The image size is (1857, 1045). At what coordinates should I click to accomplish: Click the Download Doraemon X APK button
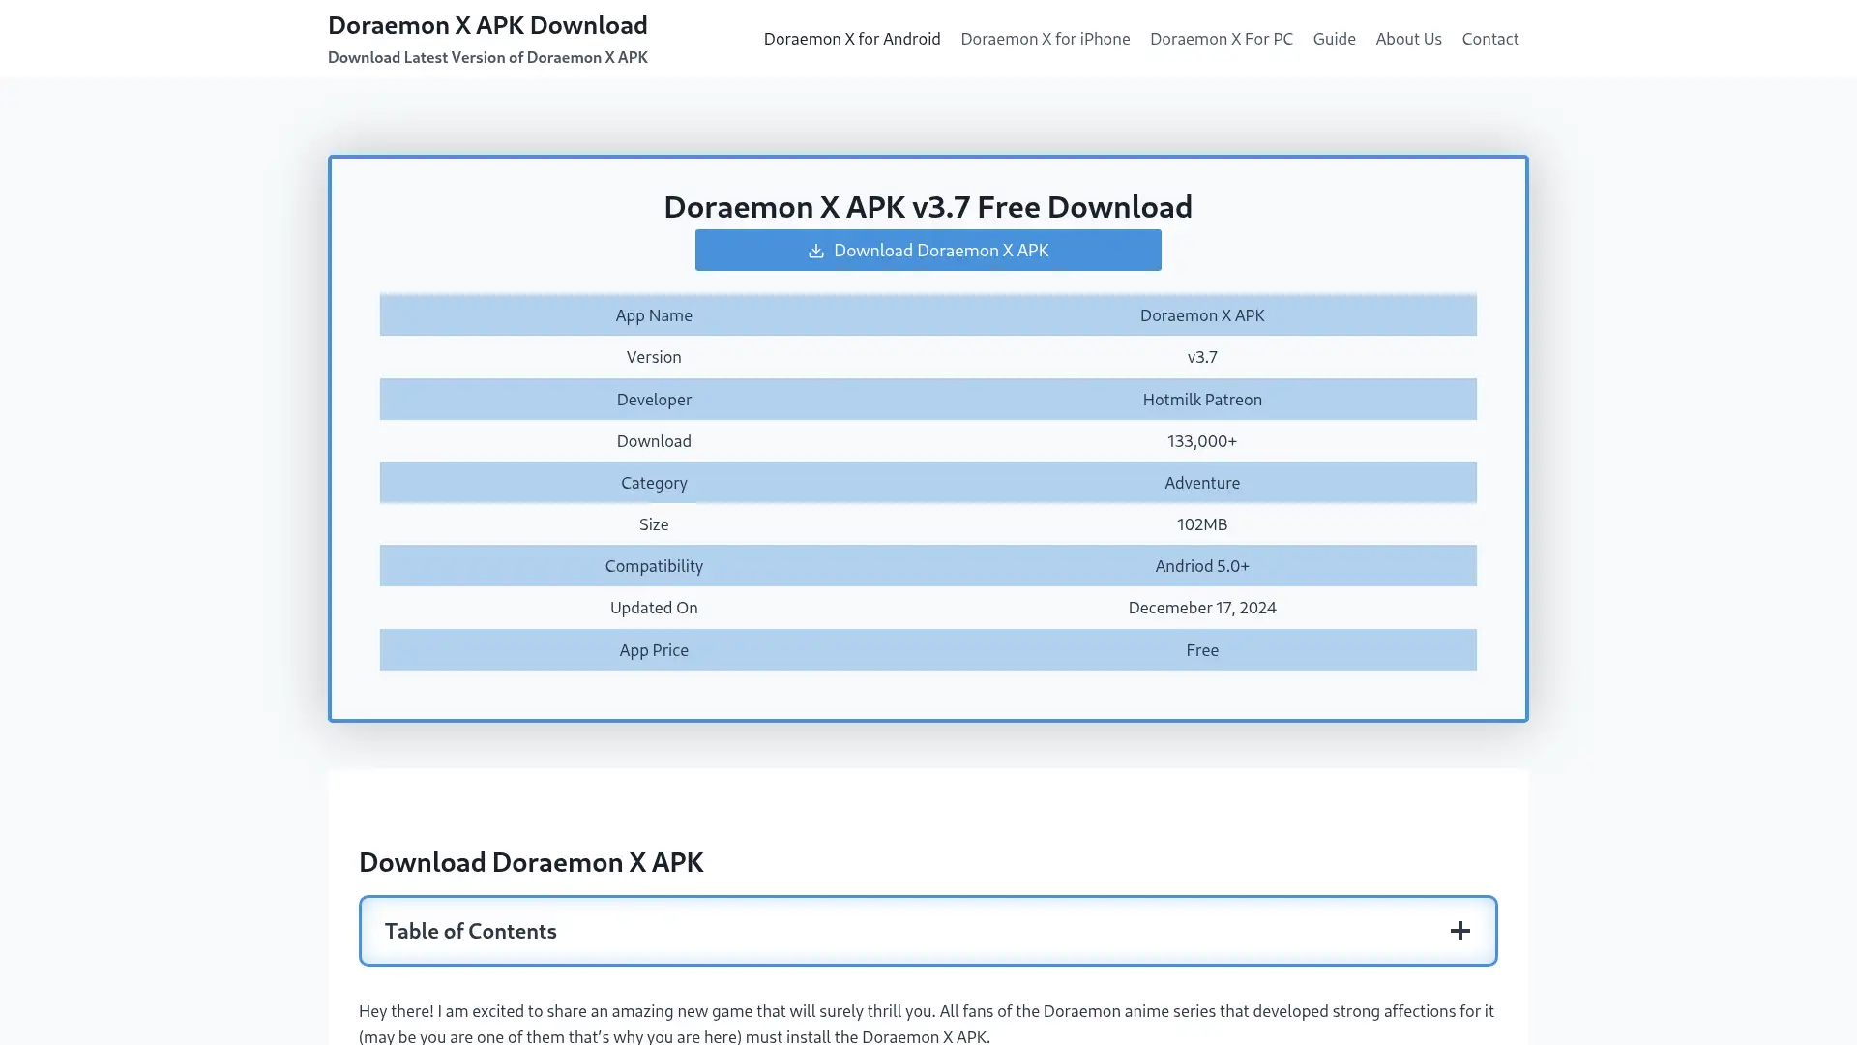point(928,250)
